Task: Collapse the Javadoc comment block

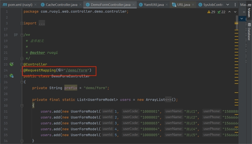Action: (22, 35)
